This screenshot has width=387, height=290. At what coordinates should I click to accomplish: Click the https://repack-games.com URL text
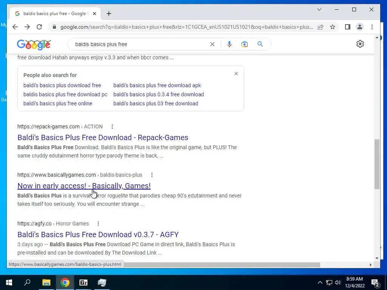(48, 126)
